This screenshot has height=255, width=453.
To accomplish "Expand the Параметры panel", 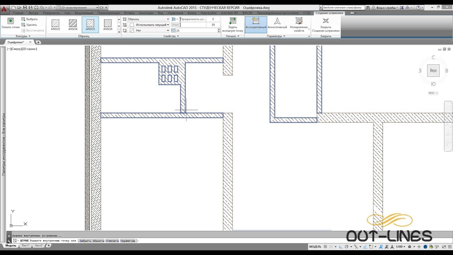I will (276, 36).
